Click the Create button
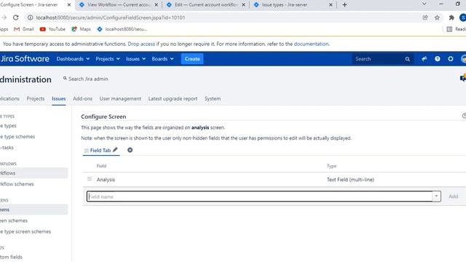466x262 pixels. [192, 59]
